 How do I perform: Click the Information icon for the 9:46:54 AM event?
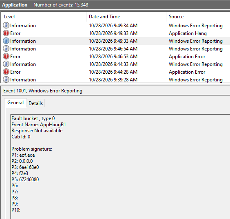pos(6,48)
